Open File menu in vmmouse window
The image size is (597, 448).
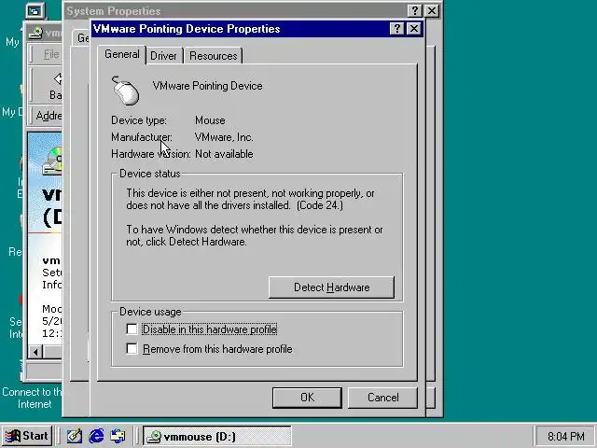[51, 54]
